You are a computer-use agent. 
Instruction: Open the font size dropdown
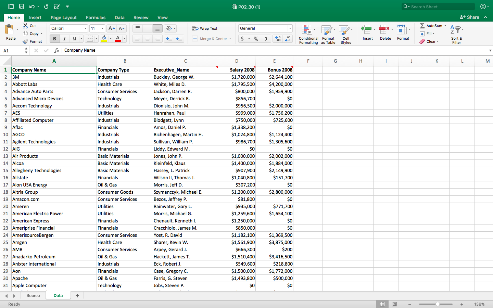tap(102, 28)
